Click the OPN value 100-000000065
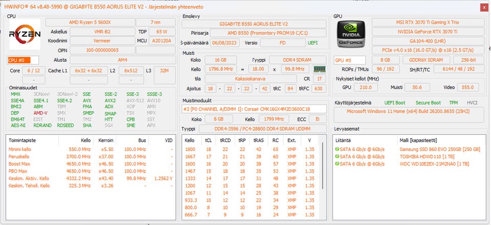Screen dimensions: 491x225 coord(102,50)
